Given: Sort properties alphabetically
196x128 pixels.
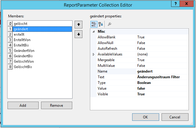Looking at the screenshot, I should (x=100, y=24).
